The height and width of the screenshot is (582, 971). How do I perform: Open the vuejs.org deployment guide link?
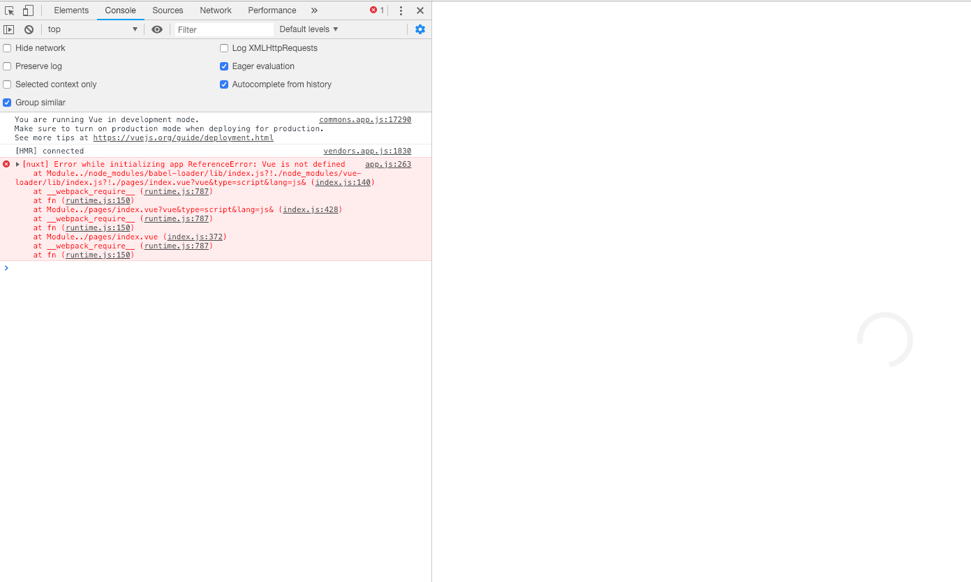pyautogui.click(x=183, y=137)
